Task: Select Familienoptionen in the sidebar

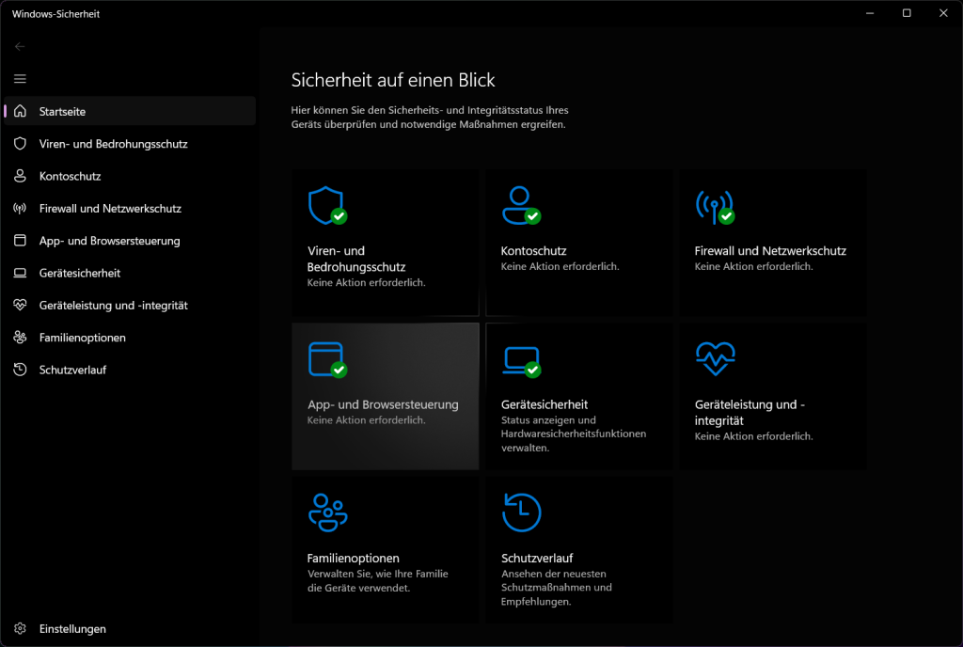Action: point(82,338)
